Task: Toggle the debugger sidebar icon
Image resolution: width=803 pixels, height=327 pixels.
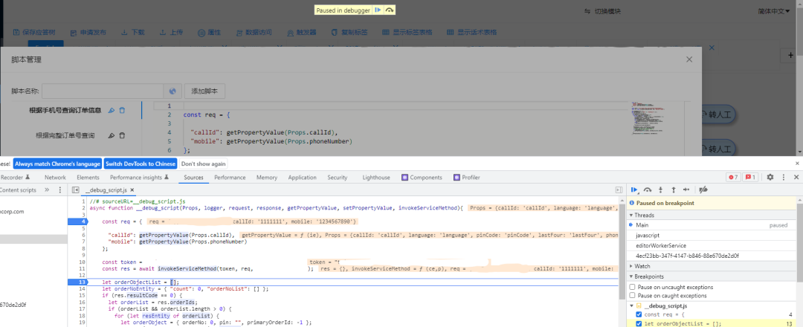Action: coord(619,190)
